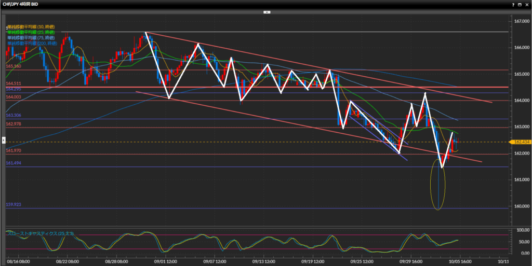Select the 25-period green moving average label

click(30, 32)
